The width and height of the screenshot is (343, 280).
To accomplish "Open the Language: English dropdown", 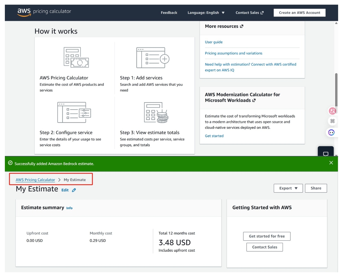I will click(206, 13).
